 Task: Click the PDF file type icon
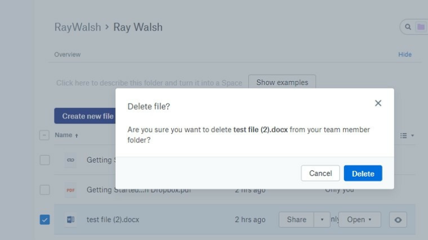[x=70, y=190]
